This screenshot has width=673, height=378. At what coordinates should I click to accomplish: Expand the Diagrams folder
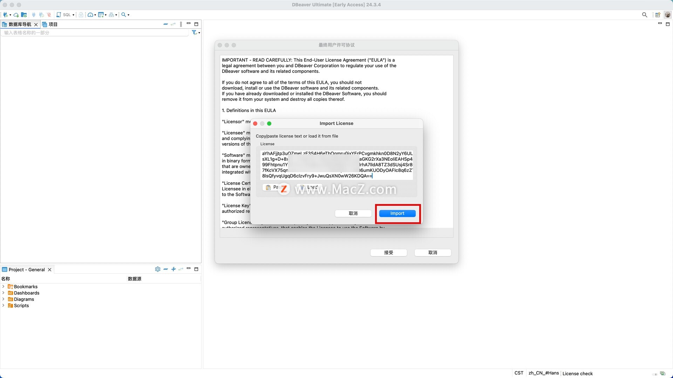point(4,299)
